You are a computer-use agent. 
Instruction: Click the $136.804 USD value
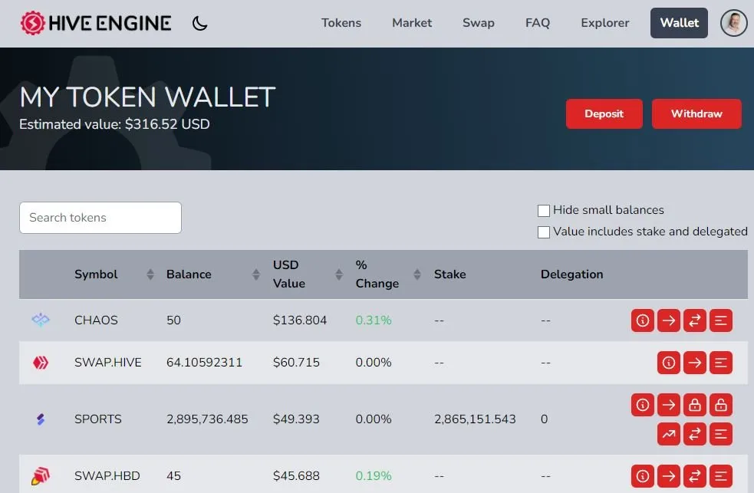(300, 320)
